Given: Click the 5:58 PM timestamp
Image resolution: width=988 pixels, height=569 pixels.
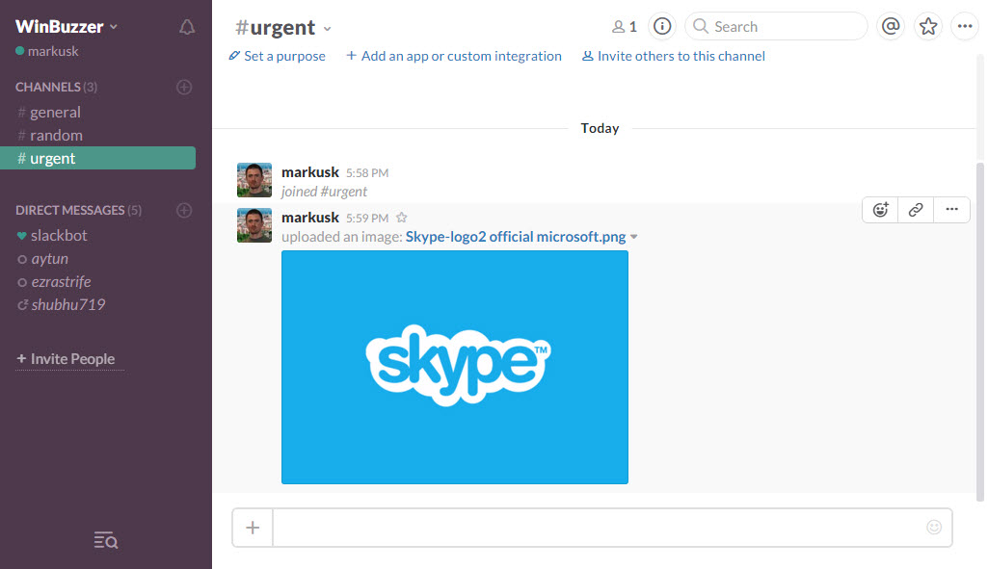Looking at the screenshot, I should pyautogui.click(x=367, y=173).
